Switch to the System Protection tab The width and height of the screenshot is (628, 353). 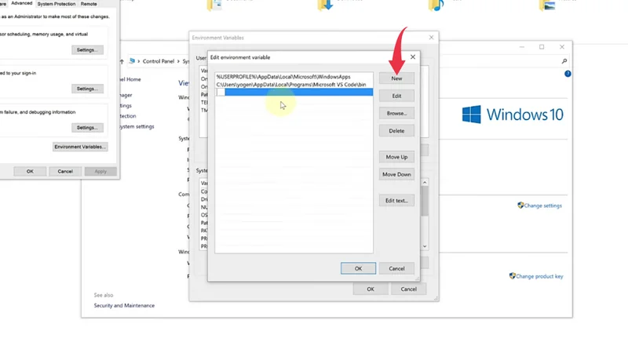(x=57, y=4)
